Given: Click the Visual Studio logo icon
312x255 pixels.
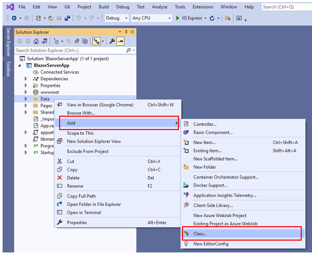Looking at the screenshot, I should click(x=10, y=7).
